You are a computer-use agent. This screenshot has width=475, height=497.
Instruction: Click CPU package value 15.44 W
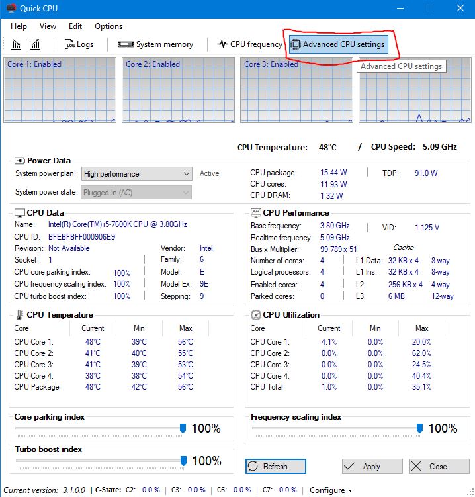[x=333, y=173]
